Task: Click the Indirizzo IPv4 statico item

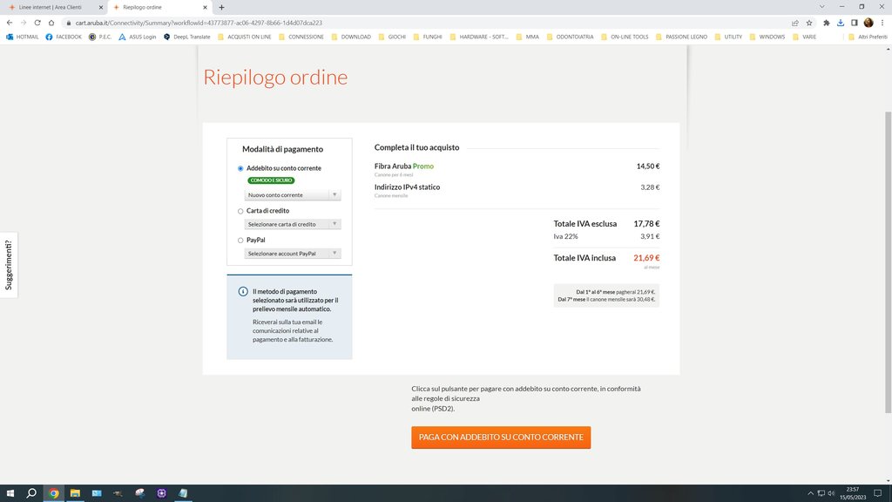Action: pyautogui.click(x=408, y=187)
